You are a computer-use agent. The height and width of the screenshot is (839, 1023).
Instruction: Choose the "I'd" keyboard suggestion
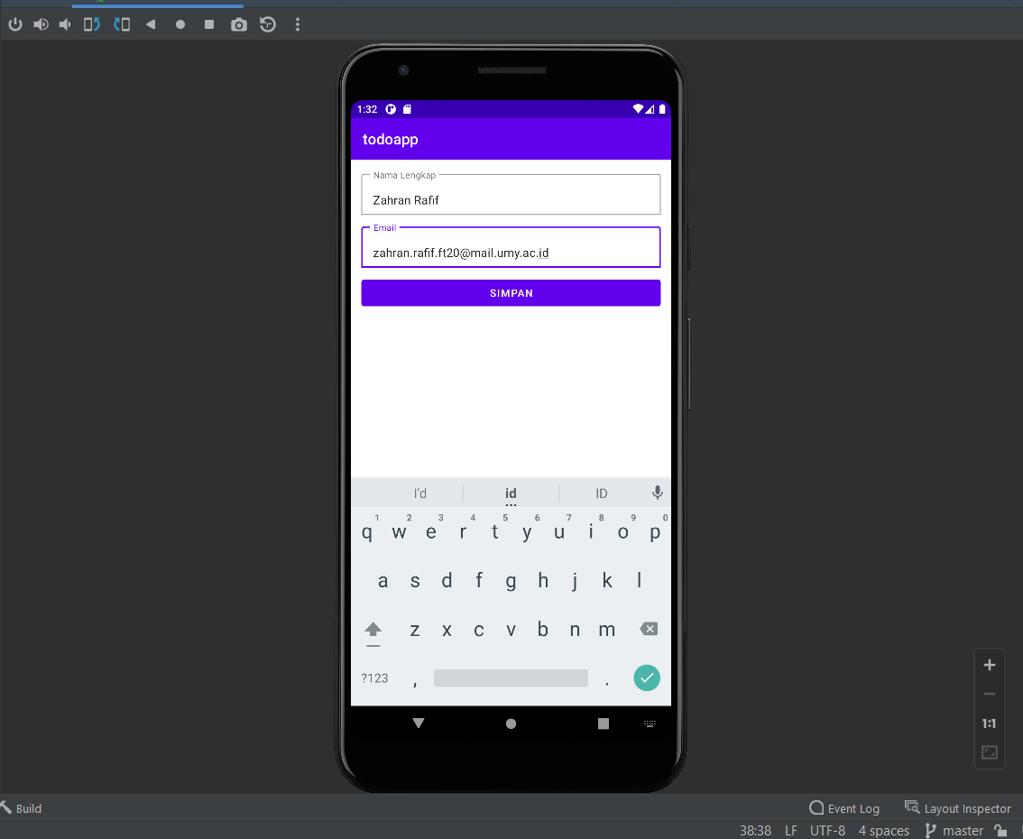pyautogui.click(x=420, y=493)
